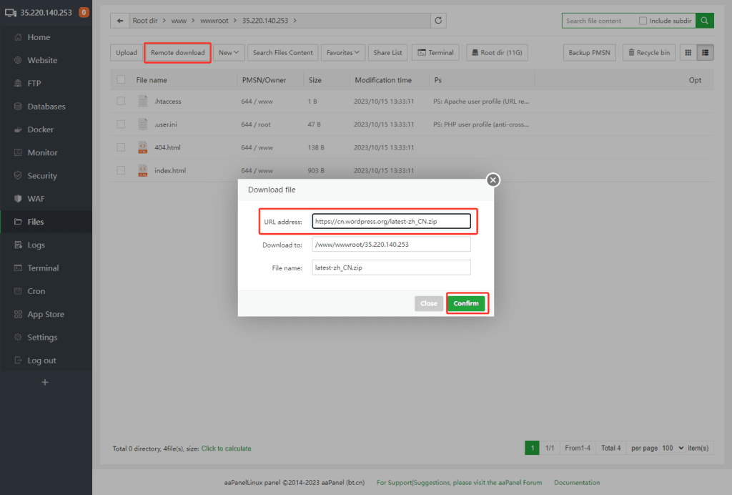Switch to list view icon
Viewport: 732px width, 495px height.
[705, 52]
